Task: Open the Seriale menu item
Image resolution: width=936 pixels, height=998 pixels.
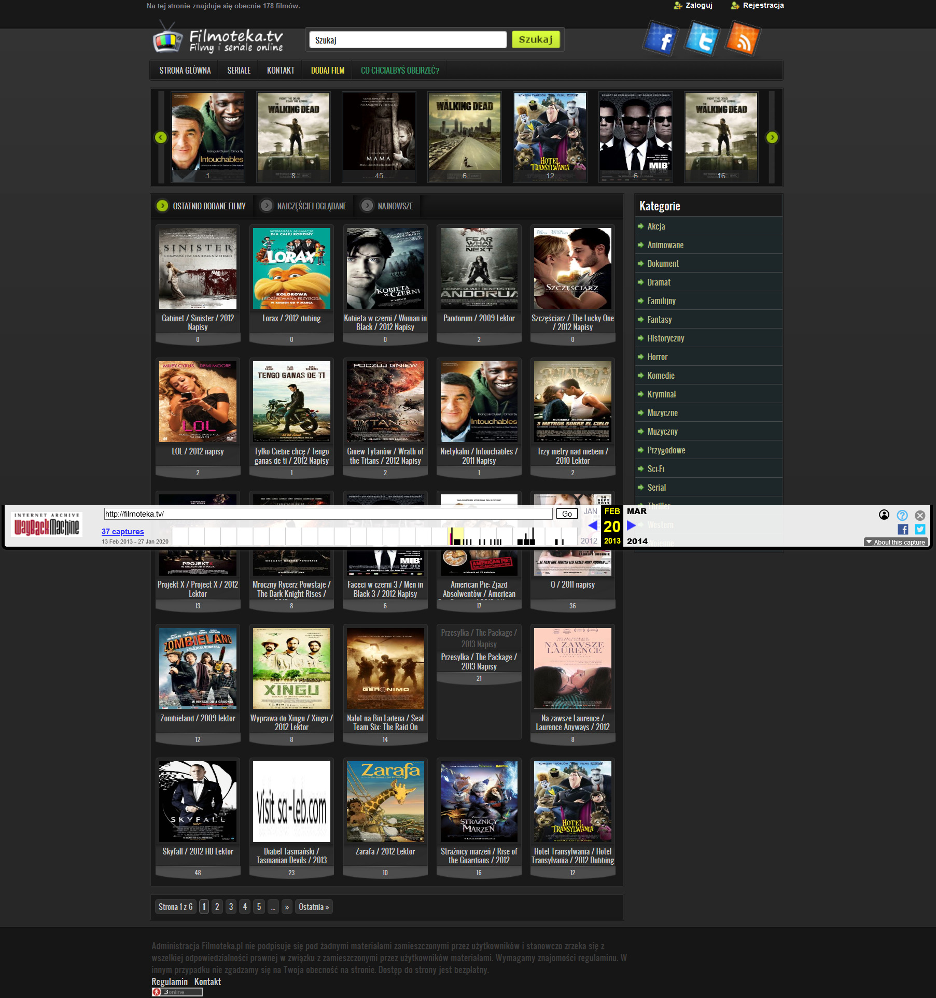Action: pyautogui.click(x=239, y=70)
